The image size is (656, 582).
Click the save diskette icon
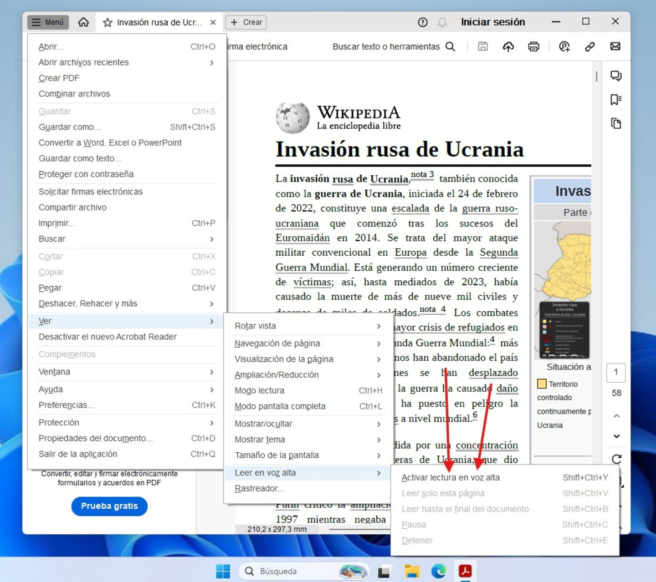point(483,46)
